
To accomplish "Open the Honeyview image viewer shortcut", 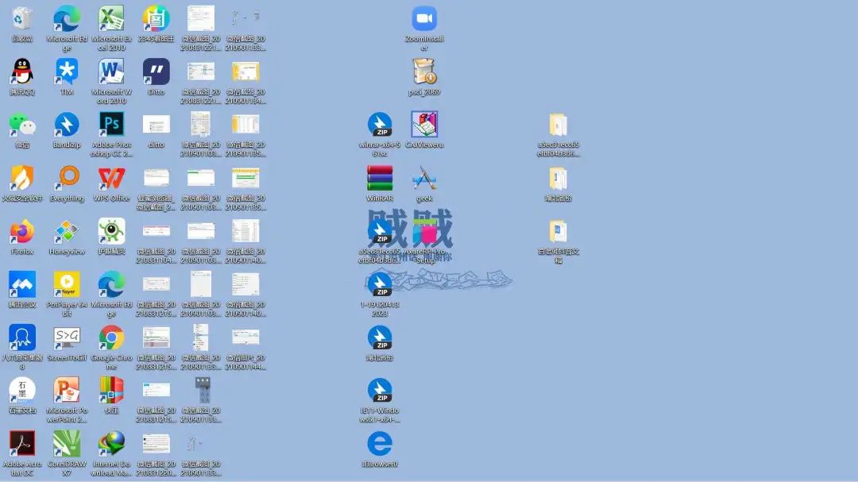I will [x=67, y=231].
